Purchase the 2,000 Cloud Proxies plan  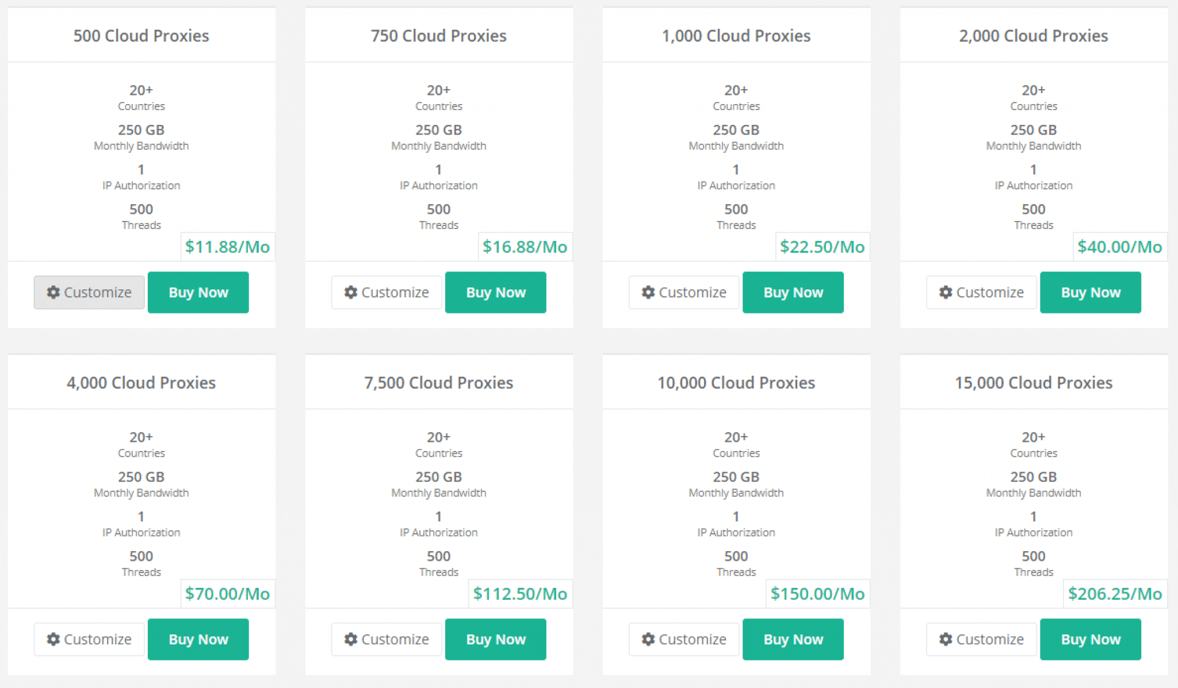click(x=1091, y=292)
